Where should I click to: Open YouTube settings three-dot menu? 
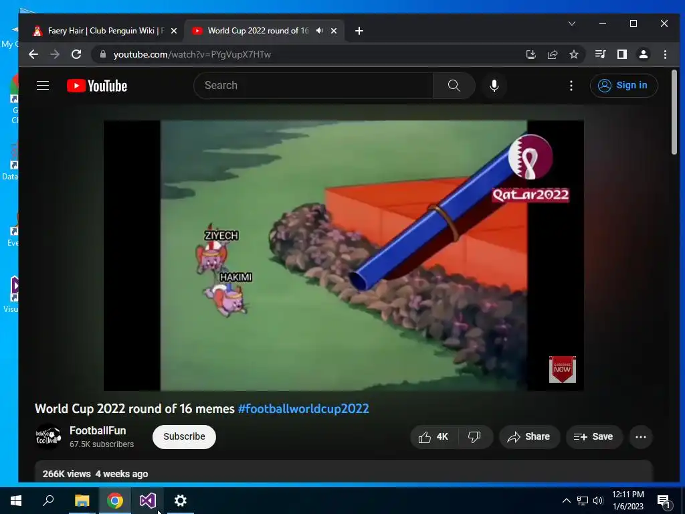click(571, 85)
